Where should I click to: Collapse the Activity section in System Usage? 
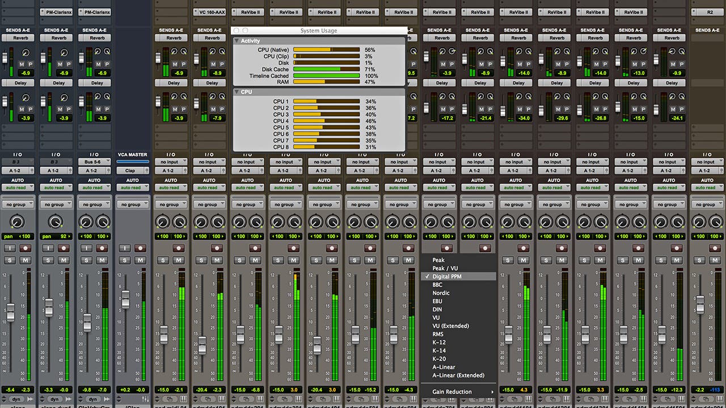(237, 41)
